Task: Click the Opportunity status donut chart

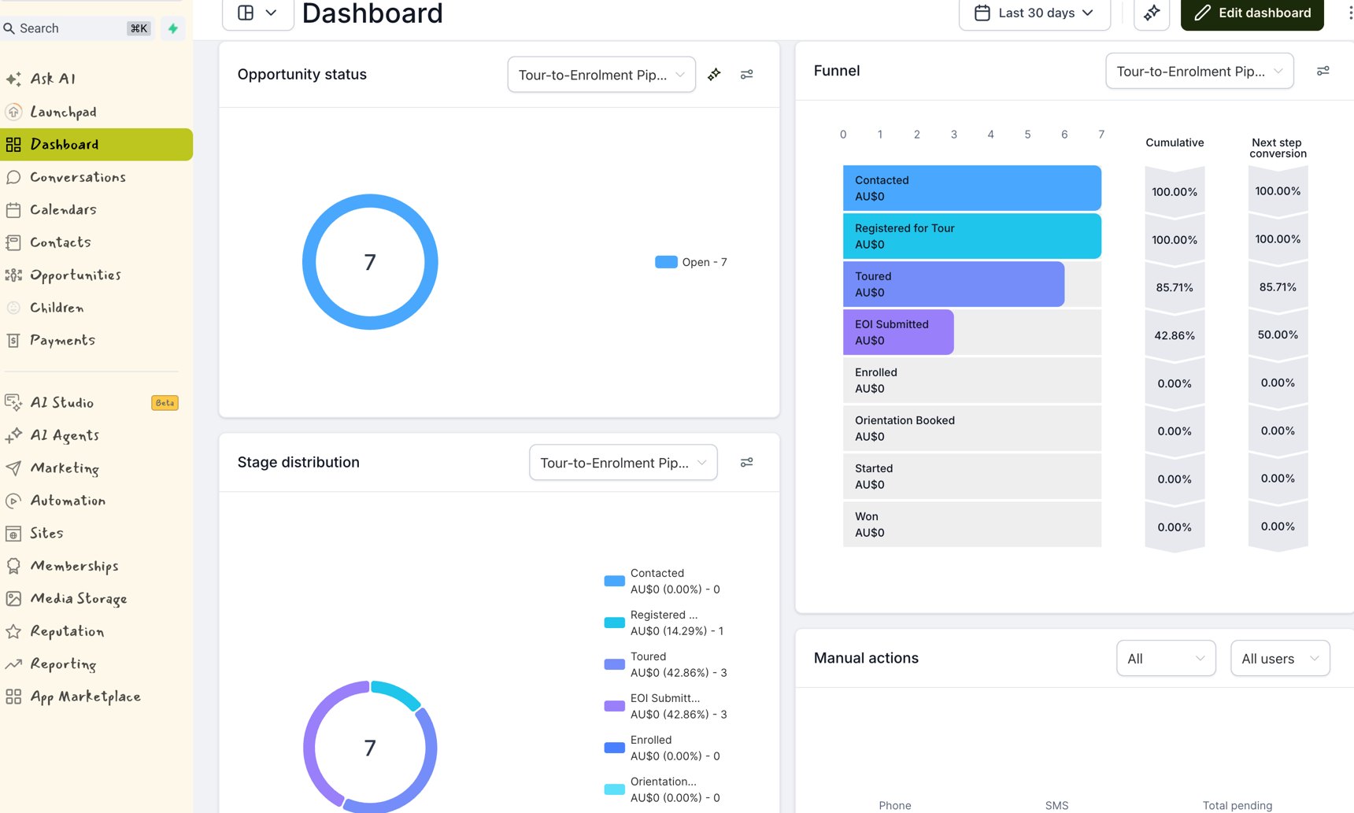Action: pos(370,262)
